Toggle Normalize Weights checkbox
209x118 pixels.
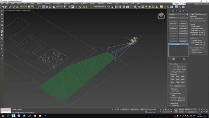click(191, 40)
